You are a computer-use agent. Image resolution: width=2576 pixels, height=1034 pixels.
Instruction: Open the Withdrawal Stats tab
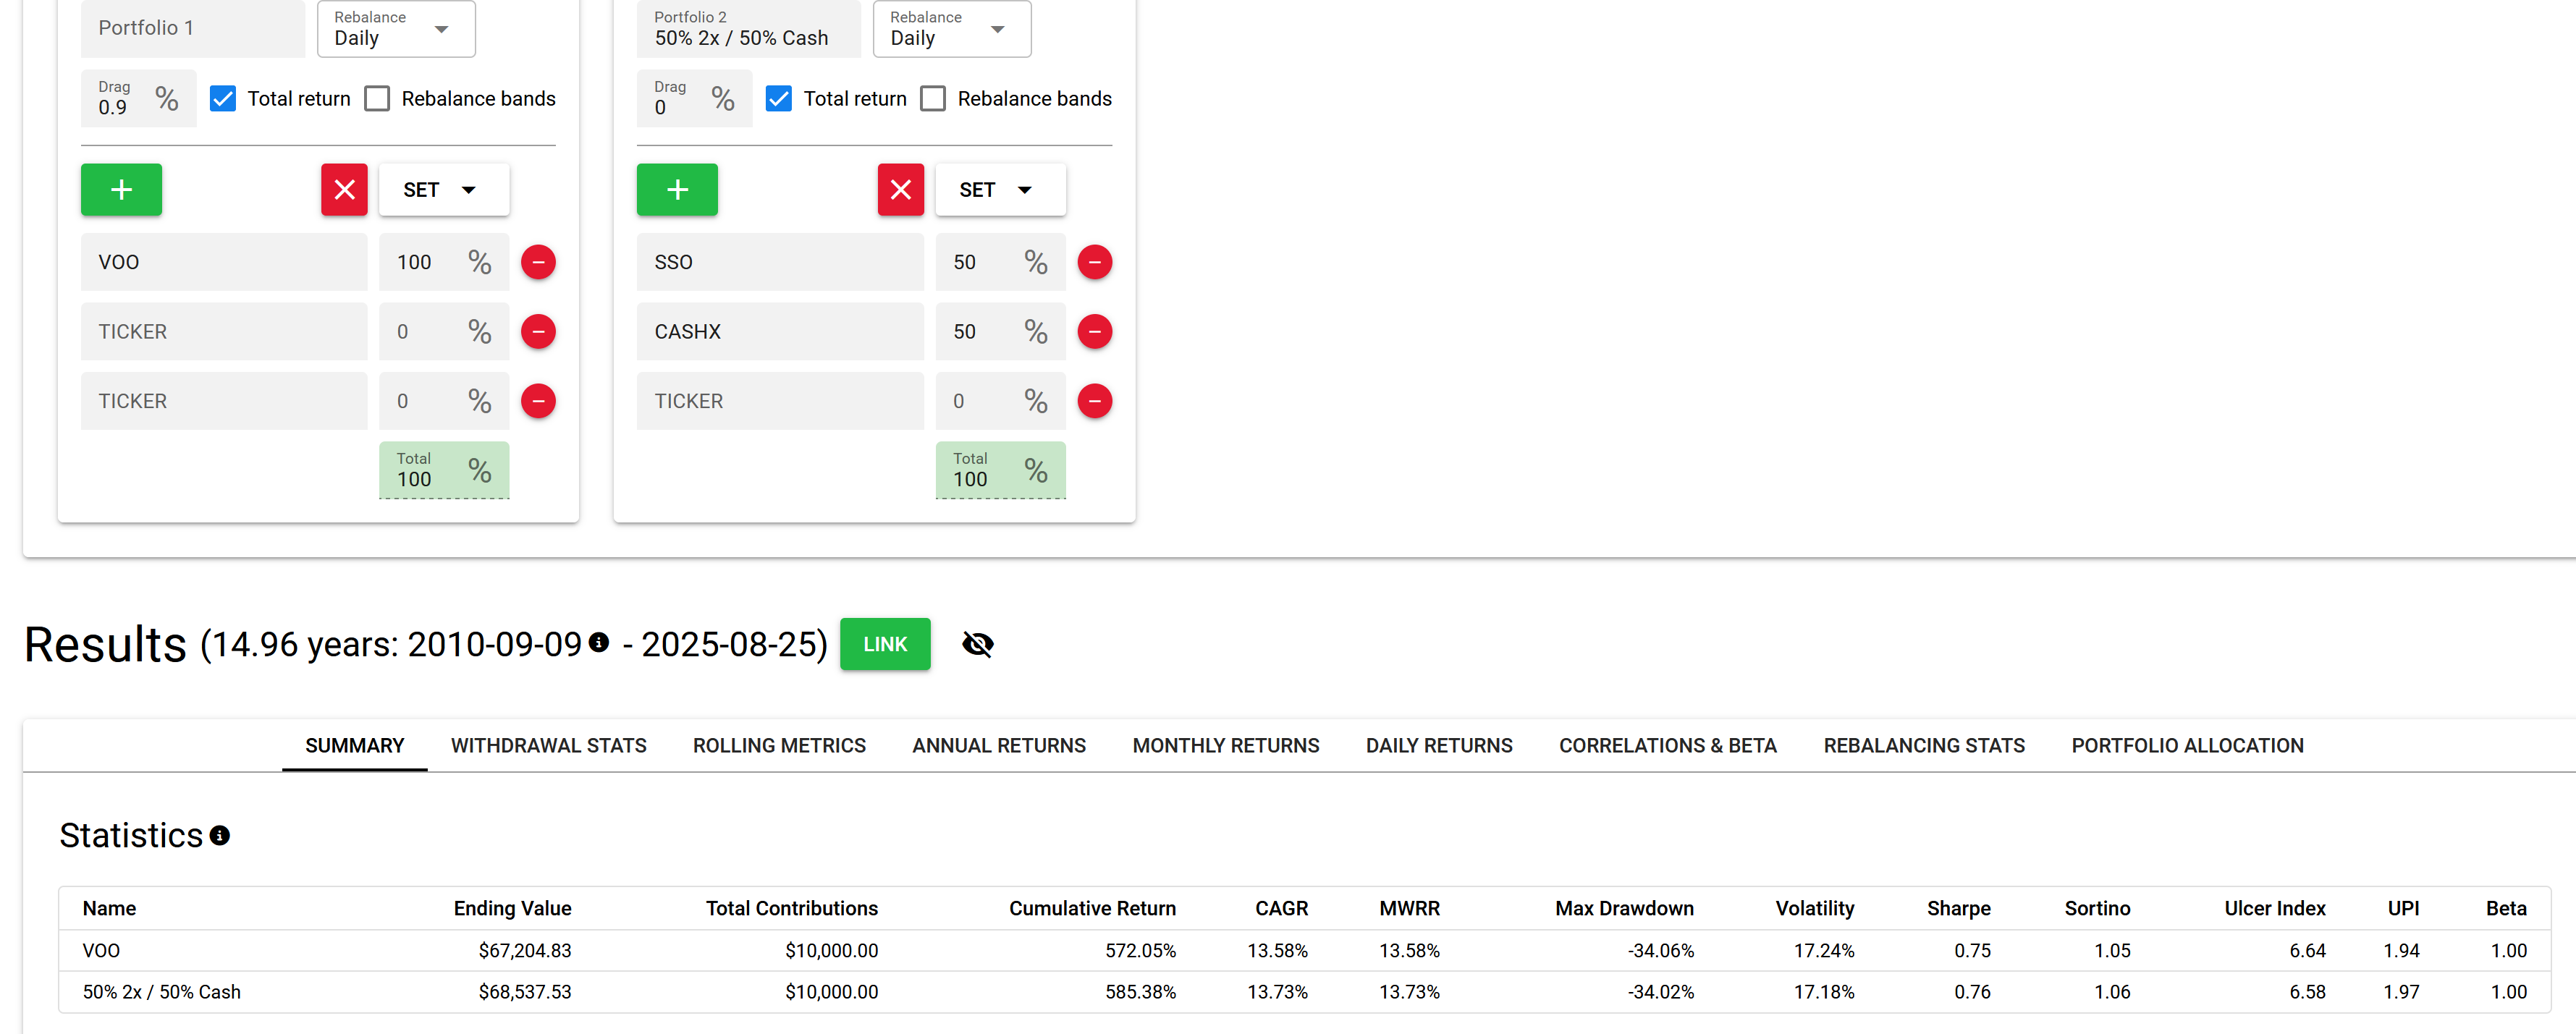[549, 745]
